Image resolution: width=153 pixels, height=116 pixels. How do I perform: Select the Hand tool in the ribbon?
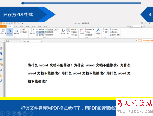click(3, 31)
